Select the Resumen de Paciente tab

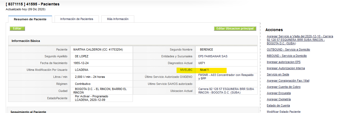coord(30,19)
